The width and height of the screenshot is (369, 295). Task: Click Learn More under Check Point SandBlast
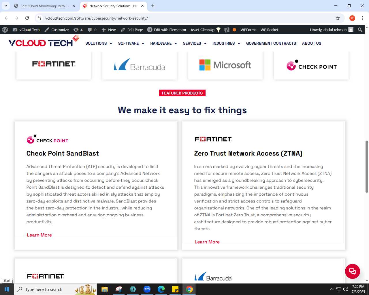[39, 235]
